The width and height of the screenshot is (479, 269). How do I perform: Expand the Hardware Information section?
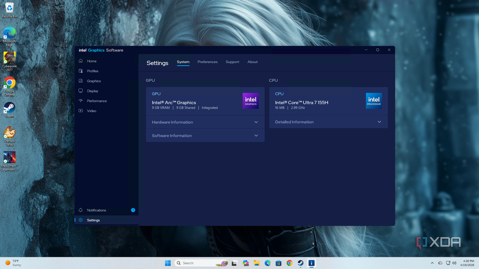tap(205, 122)
